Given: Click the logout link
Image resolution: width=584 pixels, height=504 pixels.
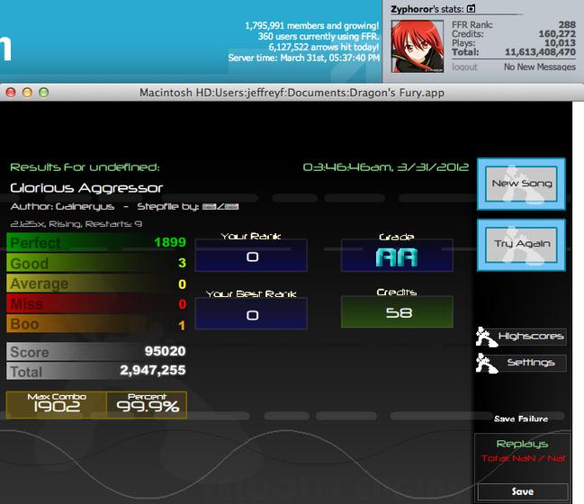Looking at the screenshot, I should [x=464, y=67].
